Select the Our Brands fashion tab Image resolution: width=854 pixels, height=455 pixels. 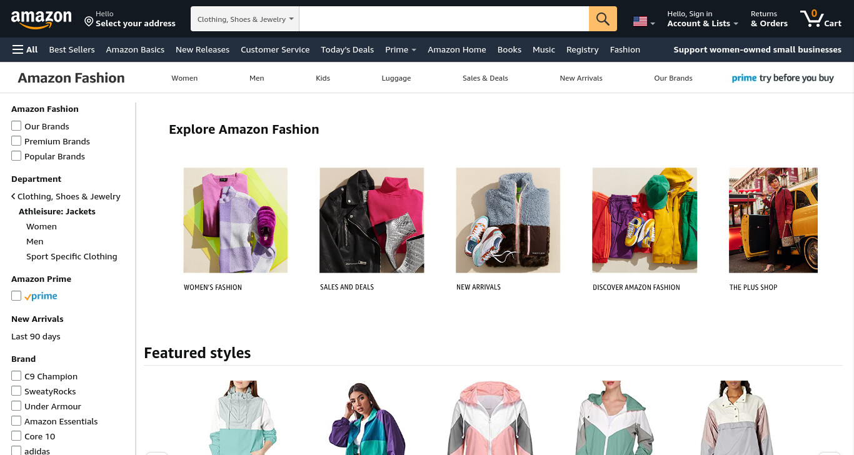(673, 78)
